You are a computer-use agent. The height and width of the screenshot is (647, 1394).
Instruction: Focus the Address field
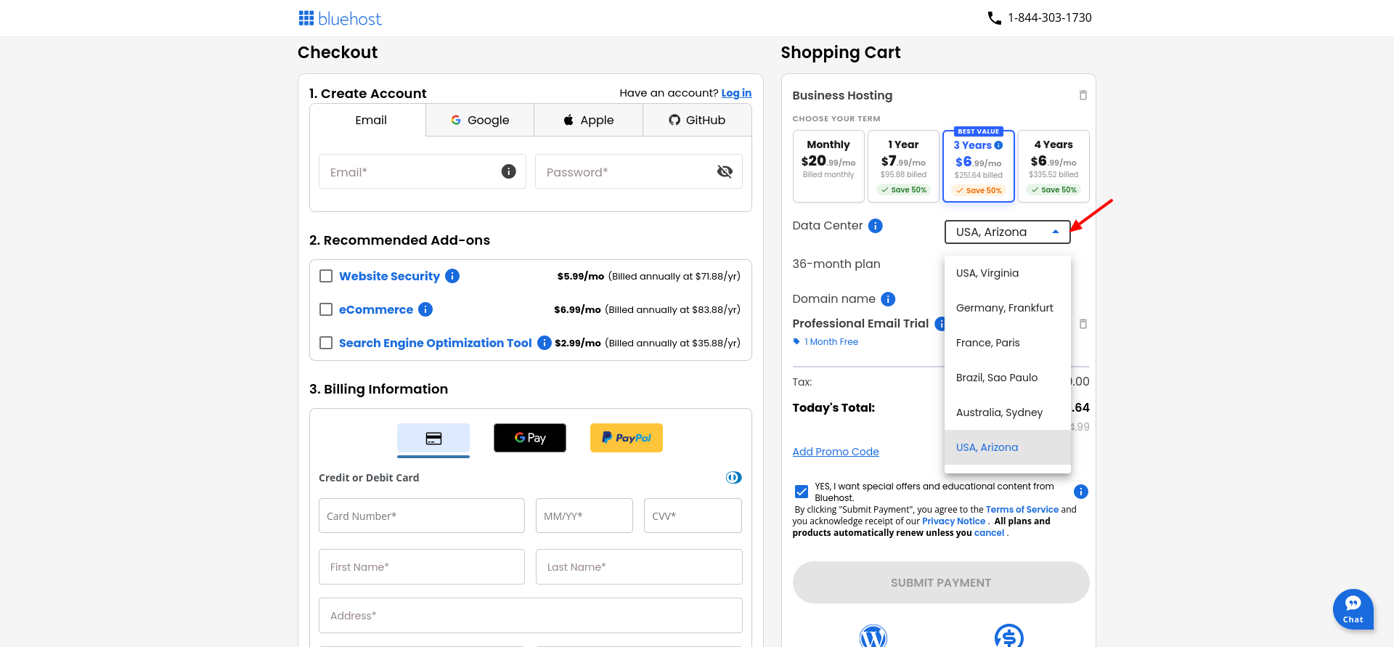tap(531, 615)
